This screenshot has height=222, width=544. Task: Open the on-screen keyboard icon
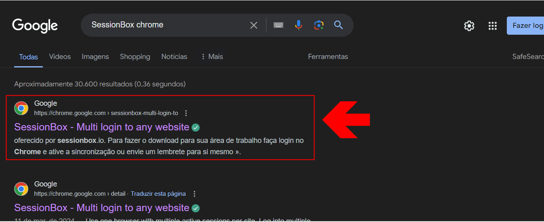278,25
